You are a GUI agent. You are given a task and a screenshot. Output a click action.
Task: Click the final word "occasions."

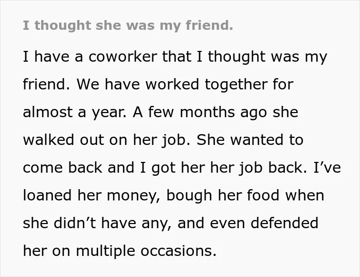point(178,251)
